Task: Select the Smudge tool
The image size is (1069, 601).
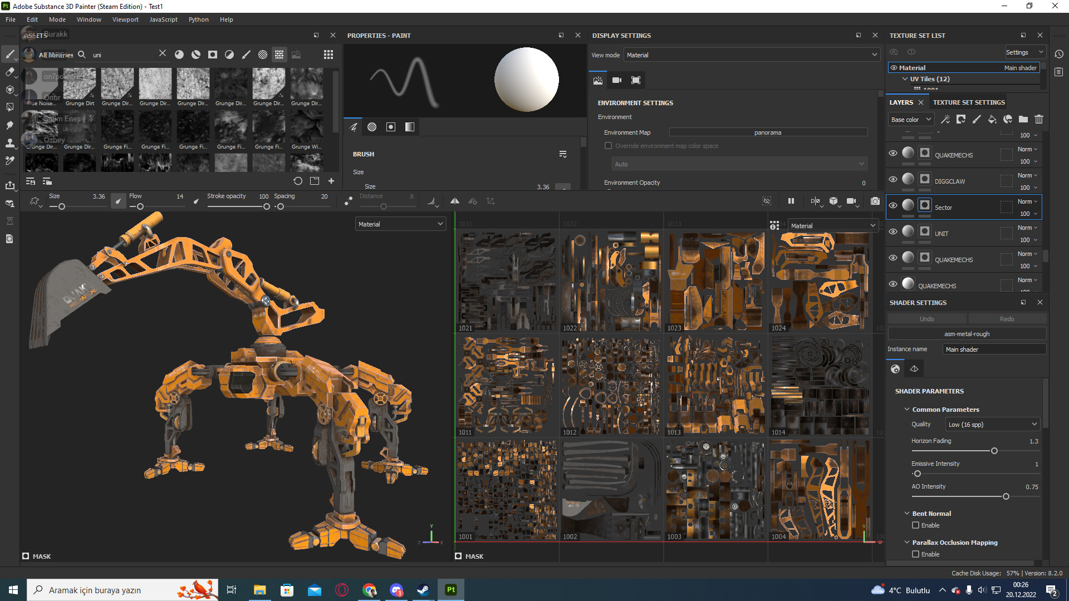Action: [10, 125]
